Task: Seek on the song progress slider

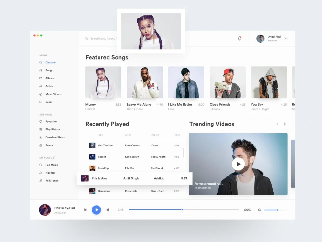Action: (184, 210)
